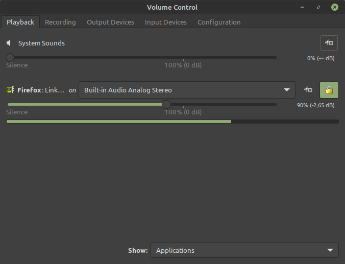Click the System Sounds speaker icon
Viewport: 345px width, 264px height.
point(10,43)
